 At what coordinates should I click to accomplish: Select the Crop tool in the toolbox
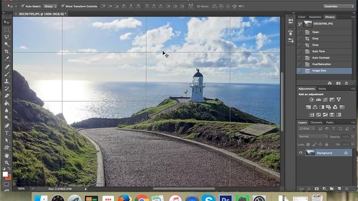[7, 51]
